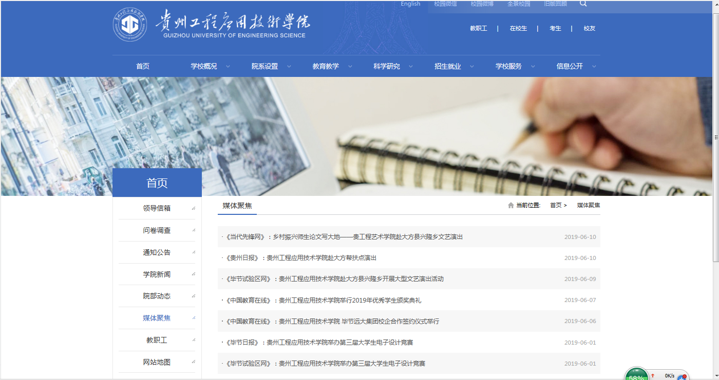The image size is (719, 380).
Task: Click the university logo emblem
Action: point(130,25)
